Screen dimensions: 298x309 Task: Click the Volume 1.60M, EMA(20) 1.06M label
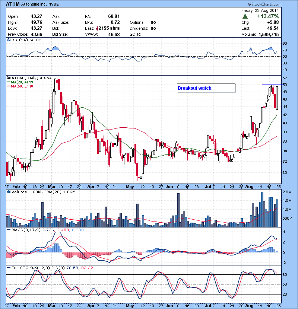43,192
